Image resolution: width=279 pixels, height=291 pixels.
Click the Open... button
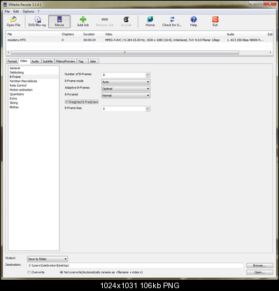point(259,272)
